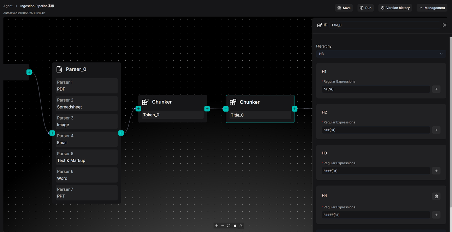452x232 pixels.
Task: Open Version history
Action: [x=395, y=8]
